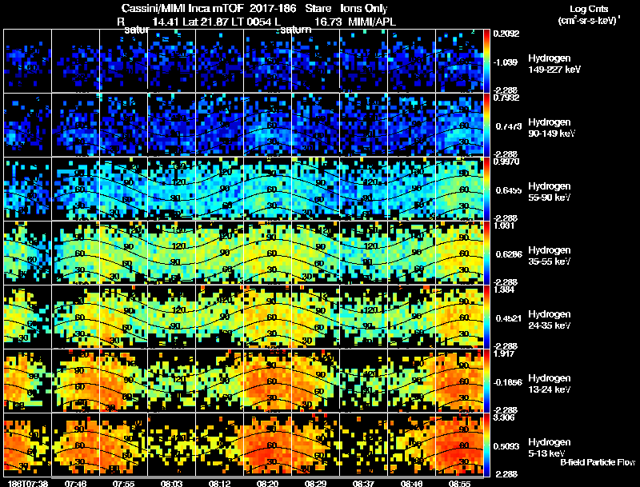This screenshot has height=487, width=640.
Task: Click the color bar beside Hydrogen 149-227 keV
Action: 487,62
